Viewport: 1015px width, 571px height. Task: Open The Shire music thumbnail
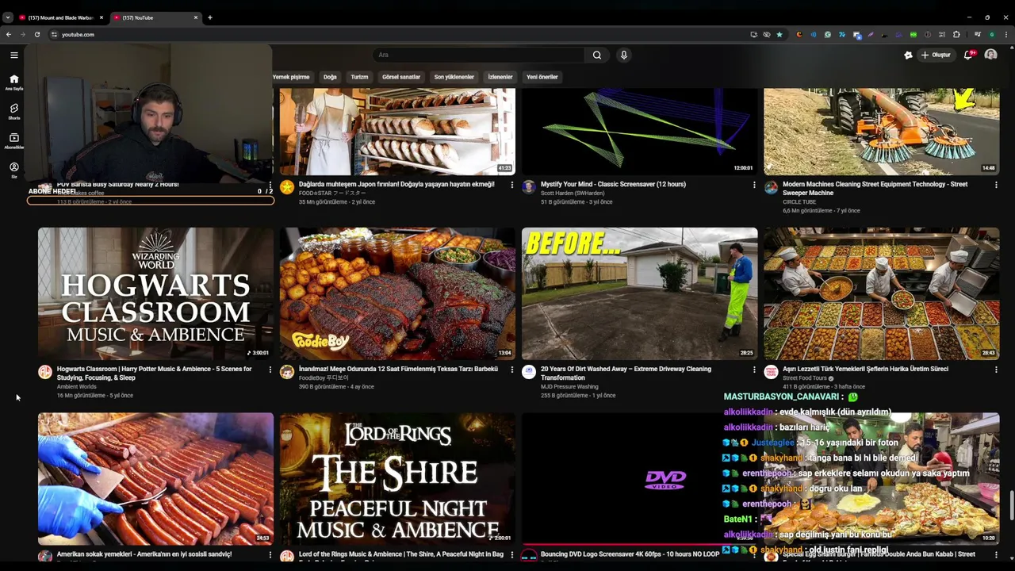[397, 478]
